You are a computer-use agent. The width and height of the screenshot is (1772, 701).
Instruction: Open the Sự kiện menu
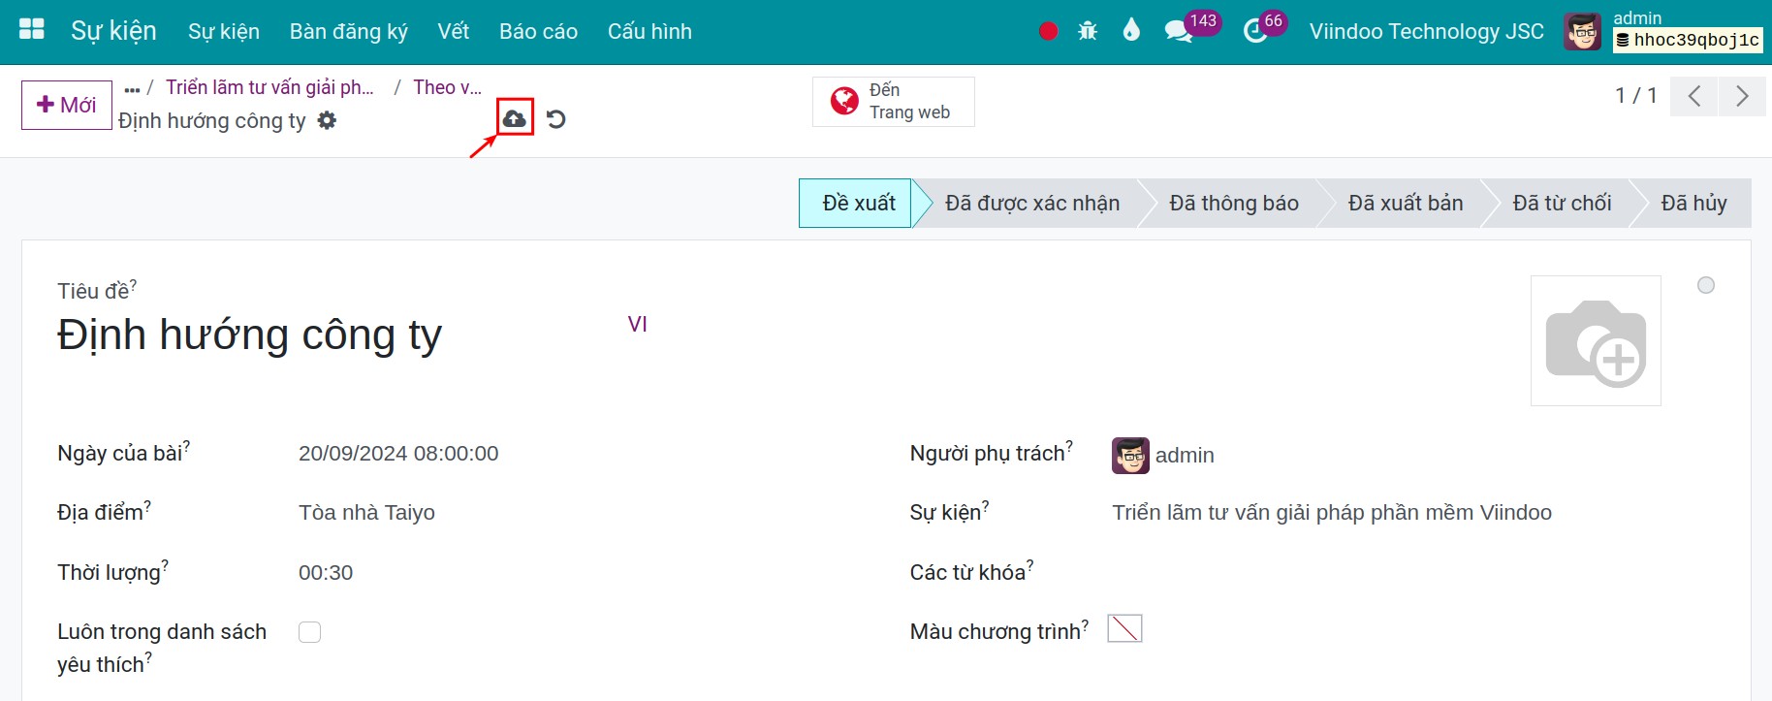[224, 31]
